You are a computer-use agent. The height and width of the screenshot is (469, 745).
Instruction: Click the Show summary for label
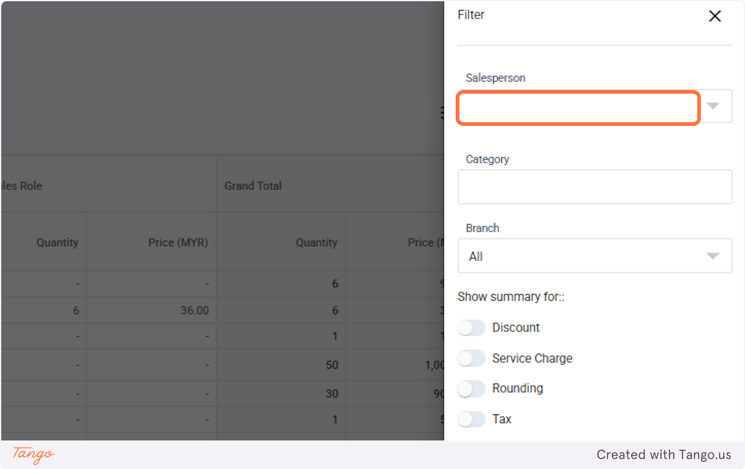tap(511, 297)
